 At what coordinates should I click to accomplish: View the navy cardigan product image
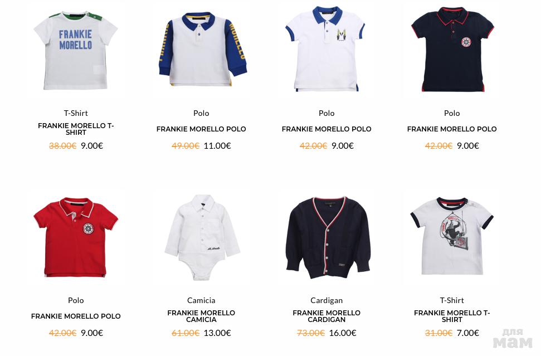327,238
